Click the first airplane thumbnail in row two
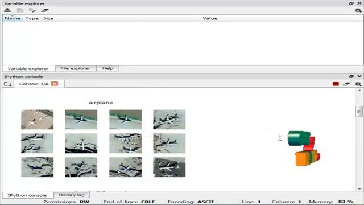The image size is (364, 205). coord(37,143)
